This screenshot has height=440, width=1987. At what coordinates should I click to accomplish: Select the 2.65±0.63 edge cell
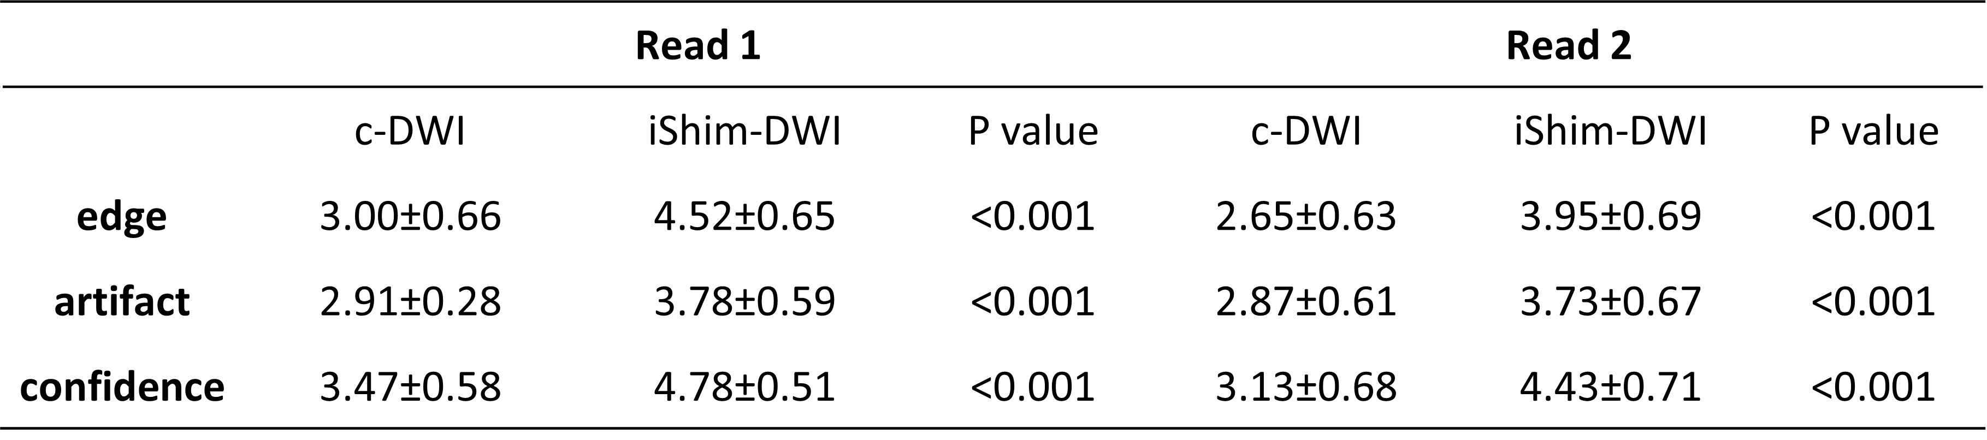click(x=1306, y=217)
